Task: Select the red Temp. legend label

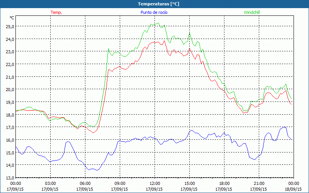Action: click(x=56, y=12)
